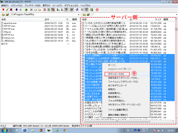Choose ファイル容量計算(Z) in context menu
This screenshot has height=133, width=178.
[x=126, y=110]
